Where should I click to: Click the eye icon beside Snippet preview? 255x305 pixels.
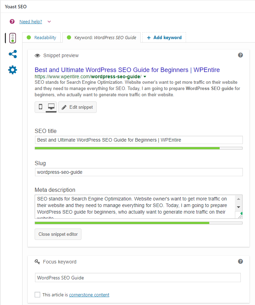point(37,56)
